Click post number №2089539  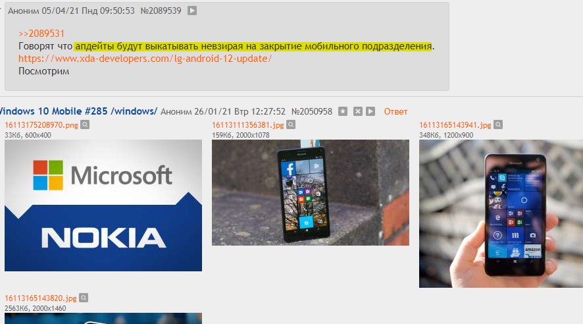pyautogui.click(x=161, y=11)
